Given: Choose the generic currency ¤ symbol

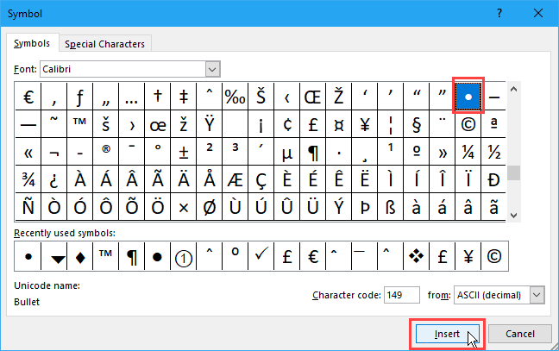Looking at the screenshot, I should click(339, 124).
